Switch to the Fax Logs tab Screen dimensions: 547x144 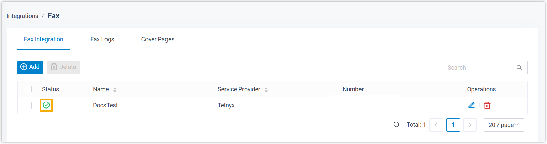pyautogui.click(x=102, y=39)
